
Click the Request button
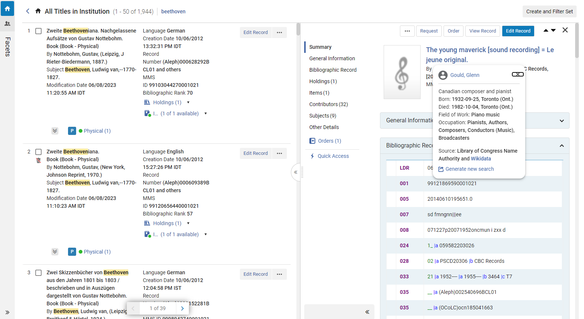tap(429, 31)
